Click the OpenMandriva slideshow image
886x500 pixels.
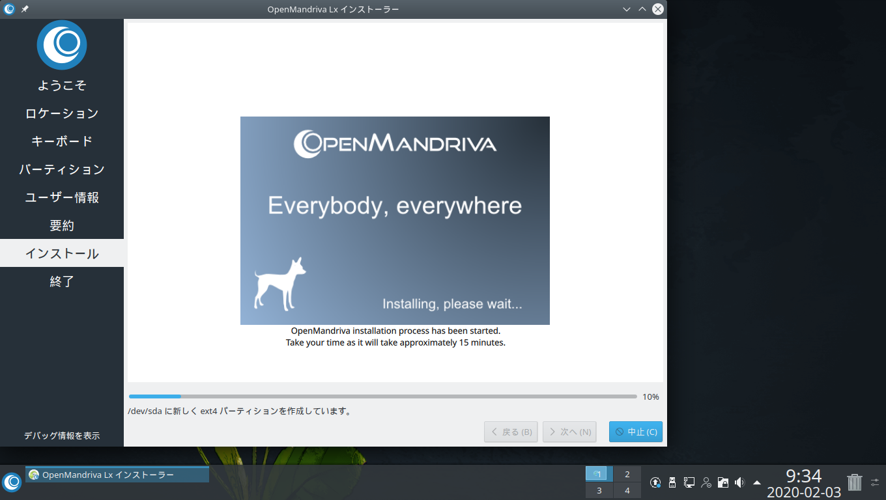395,221
